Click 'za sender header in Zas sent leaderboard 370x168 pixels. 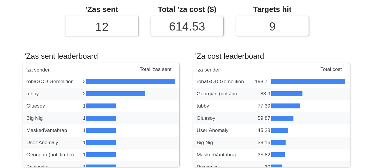38,70
